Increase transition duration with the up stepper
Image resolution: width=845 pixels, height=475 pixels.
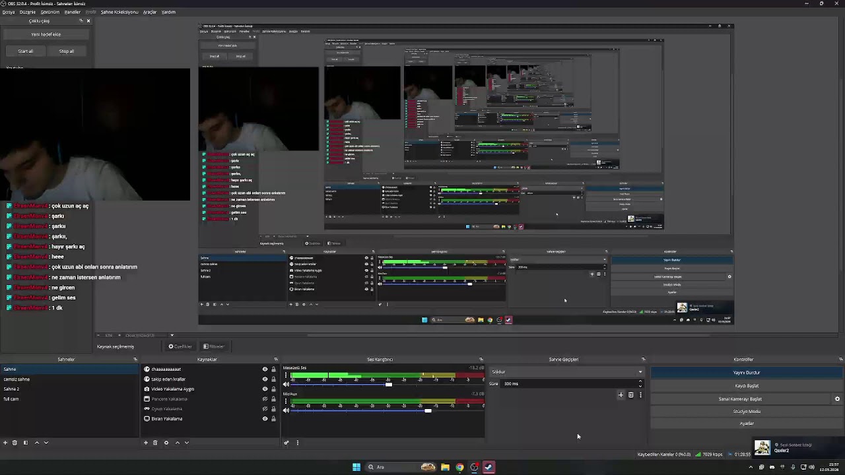pos(640,382)
